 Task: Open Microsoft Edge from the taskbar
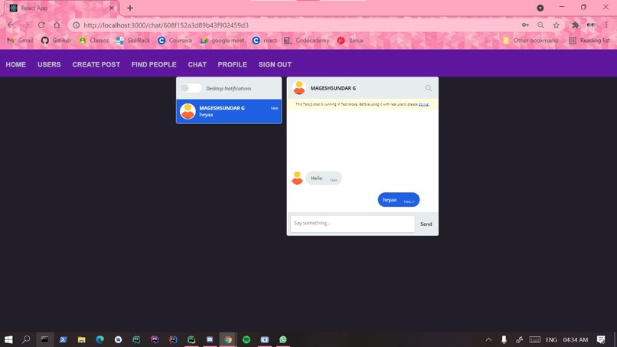(x=100, y=339)
